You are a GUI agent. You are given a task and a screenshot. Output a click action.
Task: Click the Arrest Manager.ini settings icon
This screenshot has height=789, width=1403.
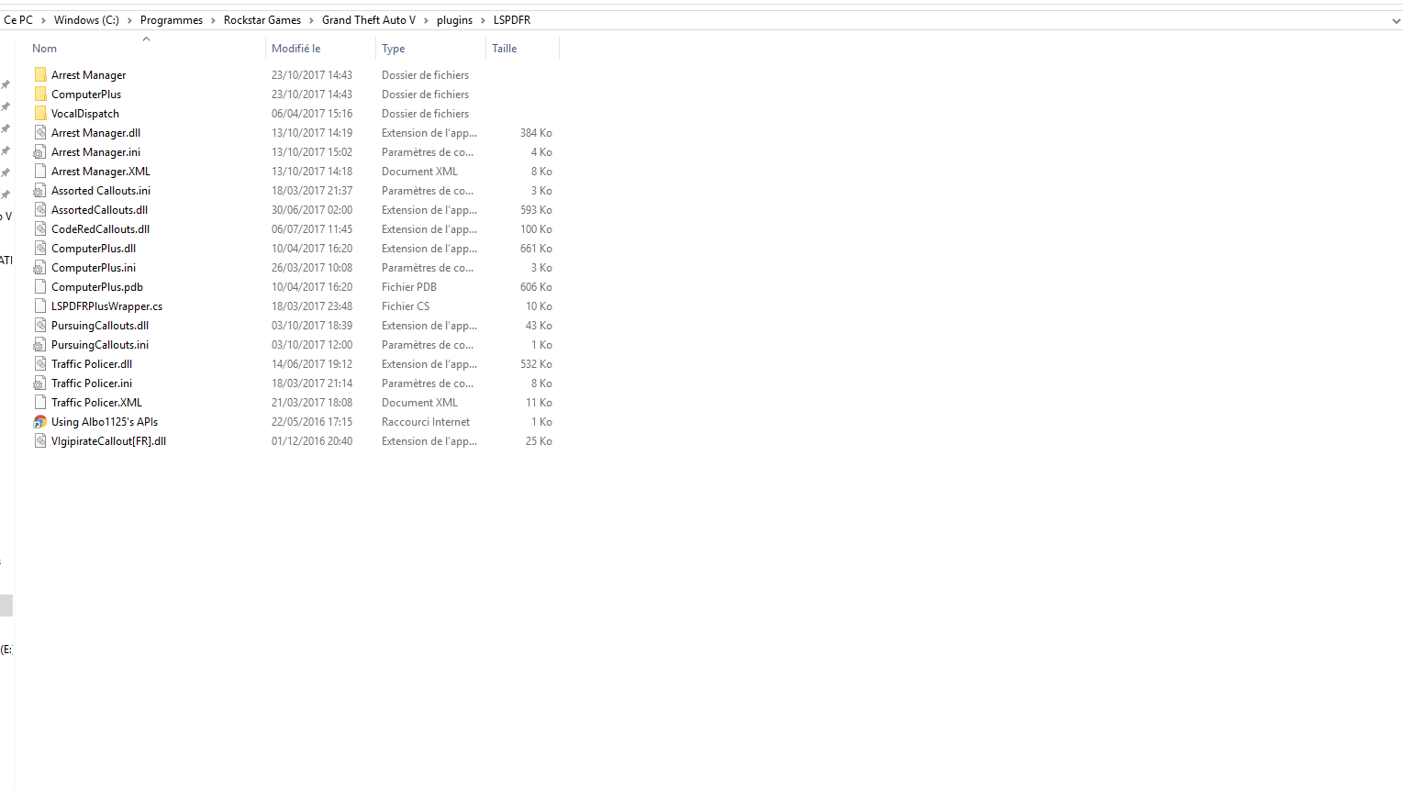coord(40,152)
